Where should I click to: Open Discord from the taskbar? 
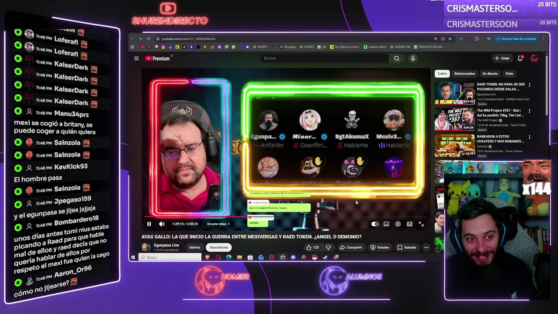click(x=293, y=257)
